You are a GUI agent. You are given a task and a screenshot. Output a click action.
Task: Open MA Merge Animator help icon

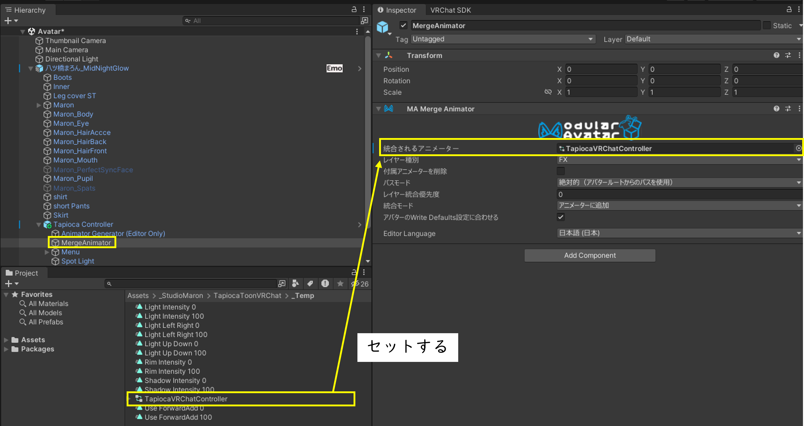coord(776,109)
